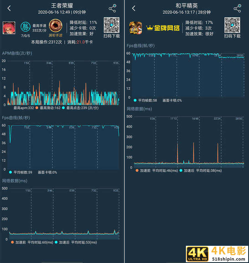Tap the date 2020-06-16 13:17 | 28分钟

[187, 12]
